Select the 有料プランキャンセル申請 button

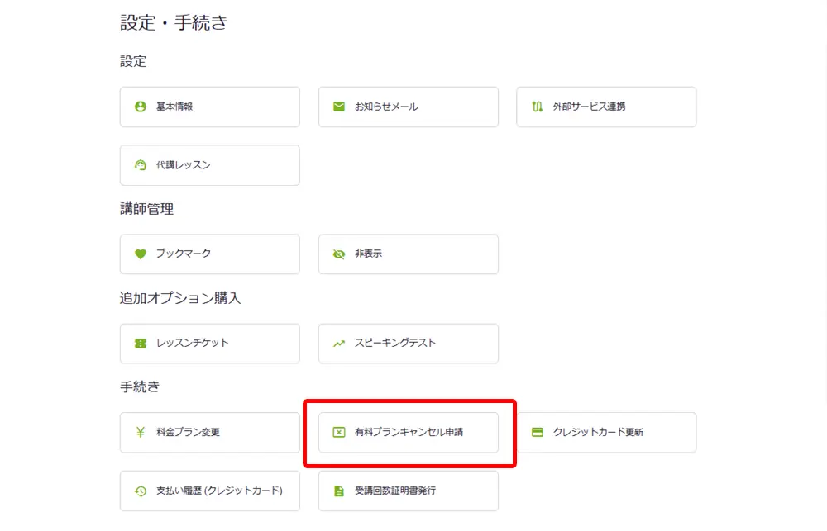coord(408,432)
